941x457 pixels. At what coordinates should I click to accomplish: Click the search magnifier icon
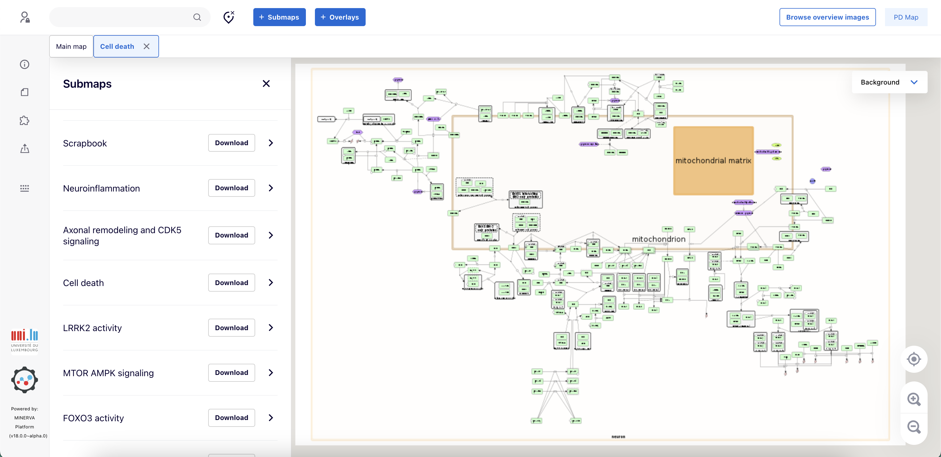point(197,17)
